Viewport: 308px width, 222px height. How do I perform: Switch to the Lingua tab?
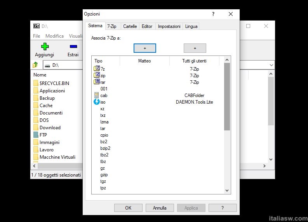coord(191,26)
